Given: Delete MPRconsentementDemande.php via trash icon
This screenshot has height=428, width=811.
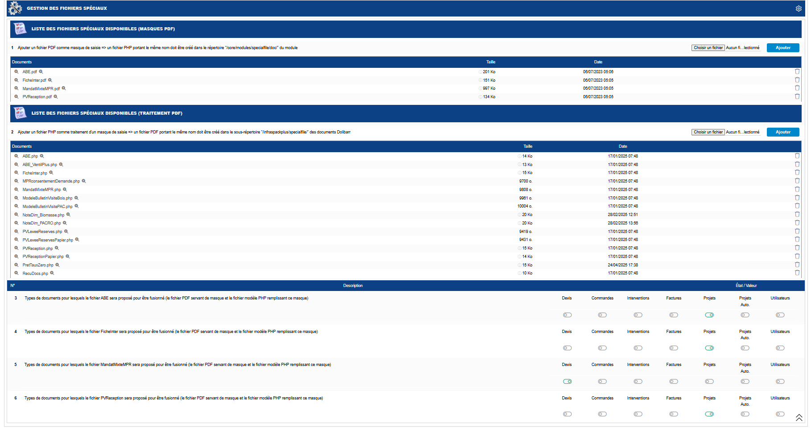Looking at the screenshot, I should click(x=797, y=181).
